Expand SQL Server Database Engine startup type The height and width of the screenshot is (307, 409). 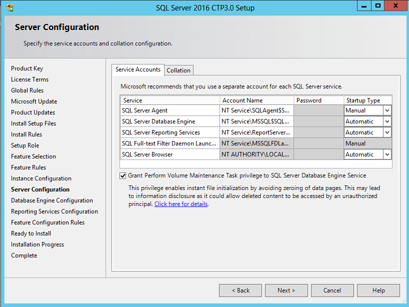[x=387, y=121]
